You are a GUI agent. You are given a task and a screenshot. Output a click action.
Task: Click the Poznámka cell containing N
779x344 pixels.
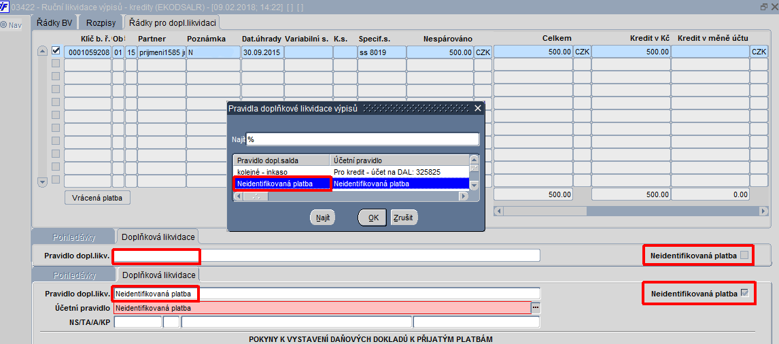click(x=213, y=52)
